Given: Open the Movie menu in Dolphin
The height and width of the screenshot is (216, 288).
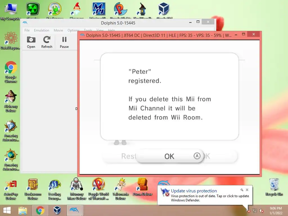Looking at the screenshot, I should (58, 30).
